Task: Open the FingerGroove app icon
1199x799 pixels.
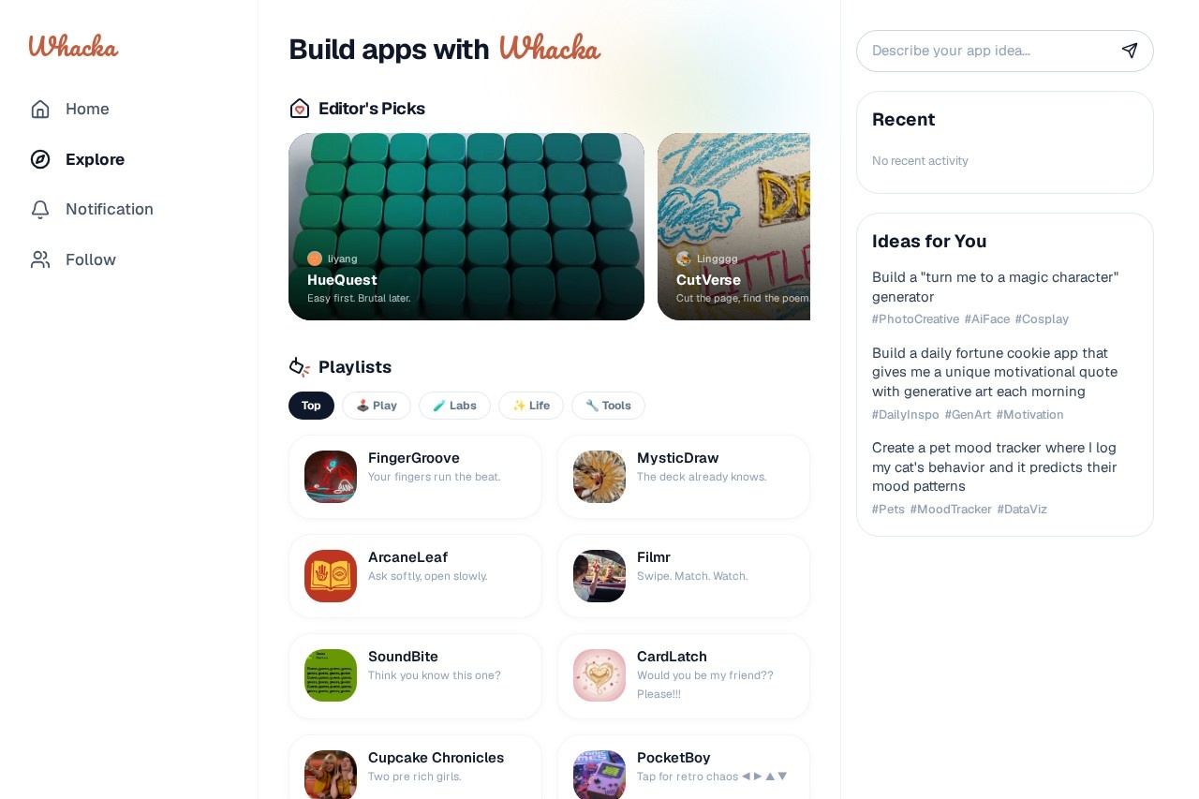Action: point(331,477)
